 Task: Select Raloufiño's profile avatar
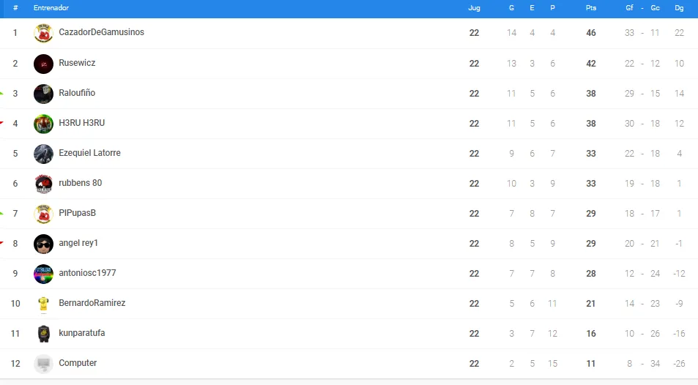(x=43, y=94)
